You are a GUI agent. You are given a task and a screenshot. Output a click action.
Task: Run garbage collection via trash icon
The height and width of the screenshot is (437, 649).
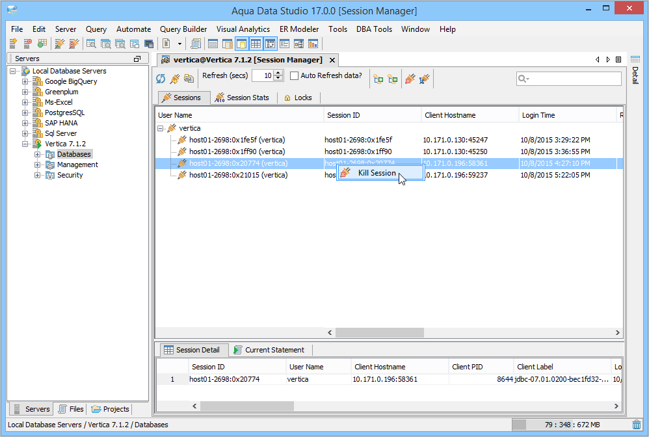637,425
